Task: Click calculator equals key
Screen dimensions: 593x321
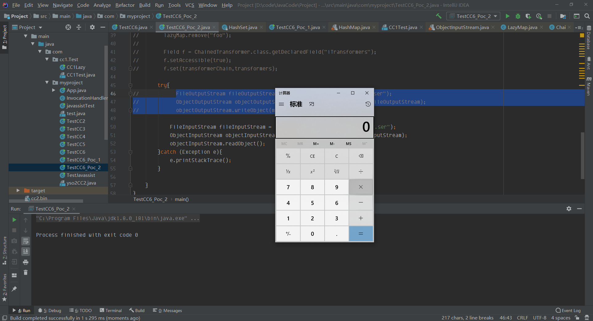Action: [361, 234]
